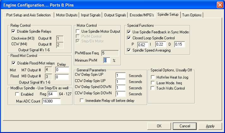The width and height of the screenshot is (225, 133).
Task: Close the Engine Configuration dialog window
Action: click(x=220, y=5)
